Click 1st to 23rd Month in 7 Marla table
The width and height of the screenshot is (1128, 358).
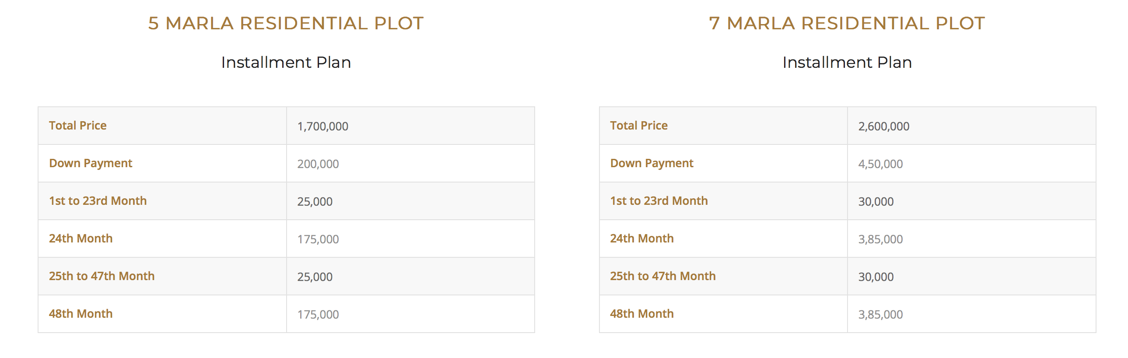tap(659, 201)
